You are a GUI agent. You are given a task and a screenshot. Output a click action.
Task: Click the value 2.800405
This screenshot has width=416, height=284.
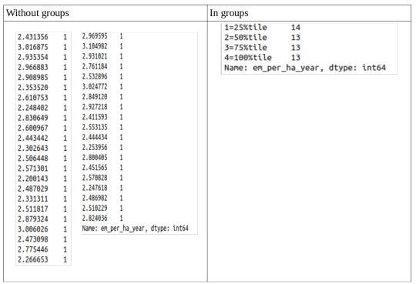[x=95, y=157]
